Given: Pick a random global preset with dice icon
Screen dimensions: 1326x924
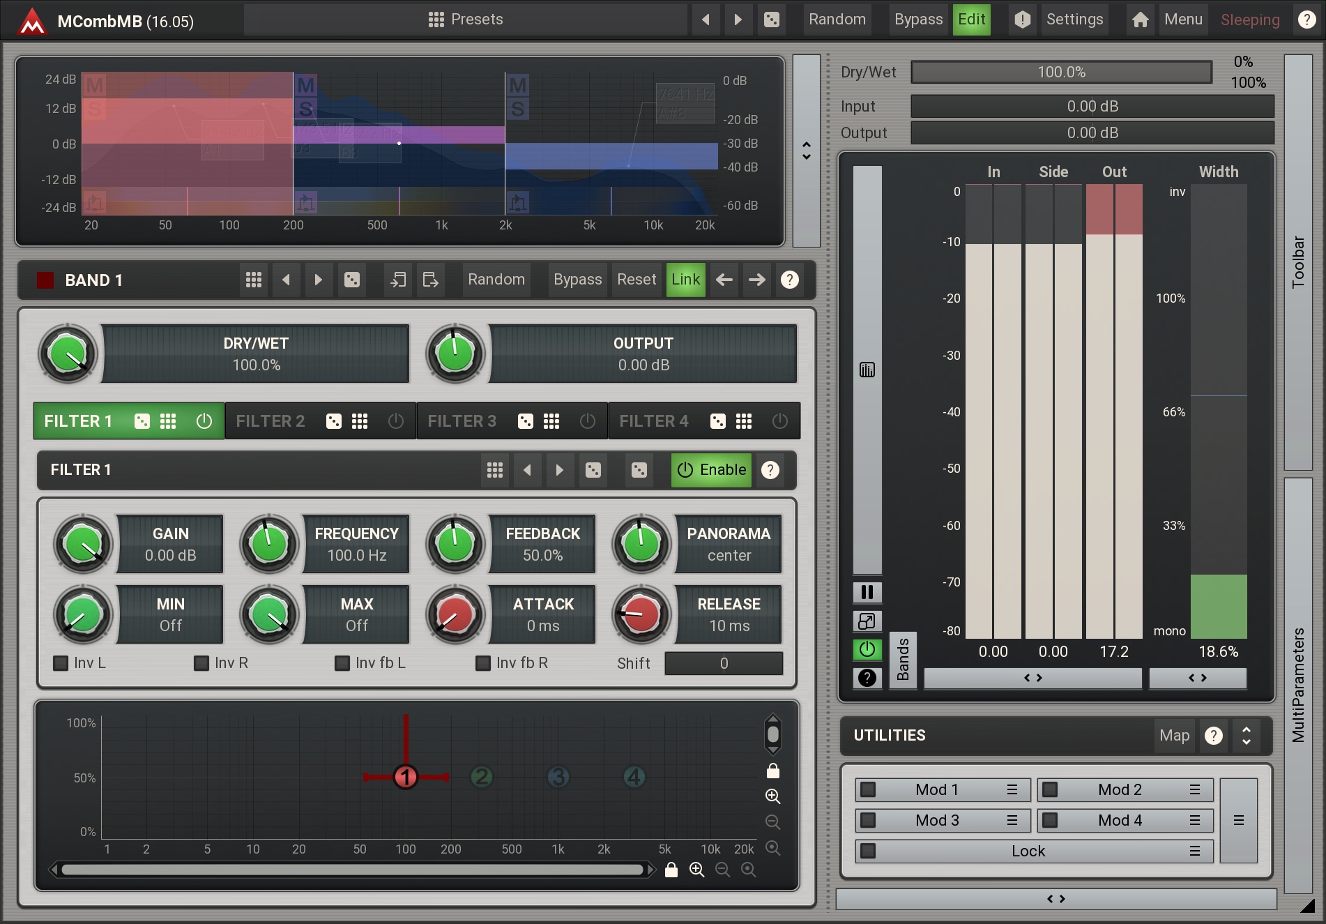Looking at the screenshot, I should click(772, 20).
